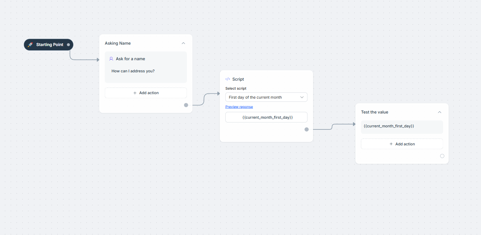Click the empty output connector on Test the value
The image size is (481, 235).
coord(442,156)
